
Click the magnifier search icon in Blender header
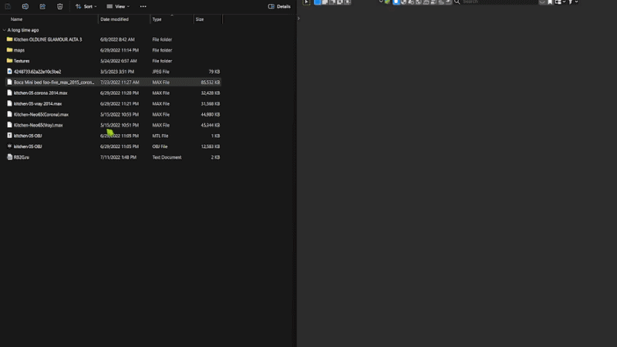[x=457, y=2]
